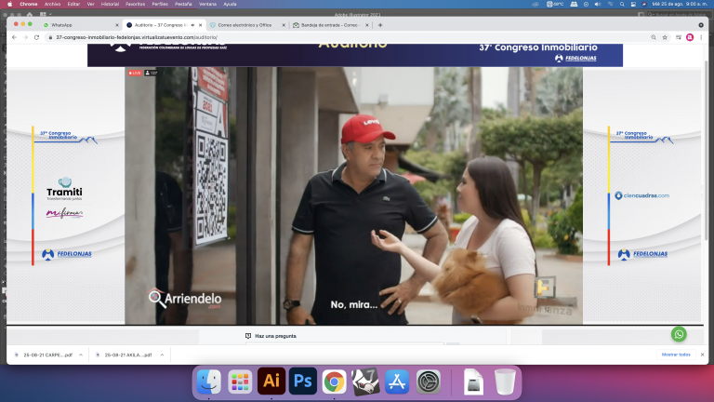Launch Photoshop from the dock
Viewport: 714px width, 402px height.
303,381
